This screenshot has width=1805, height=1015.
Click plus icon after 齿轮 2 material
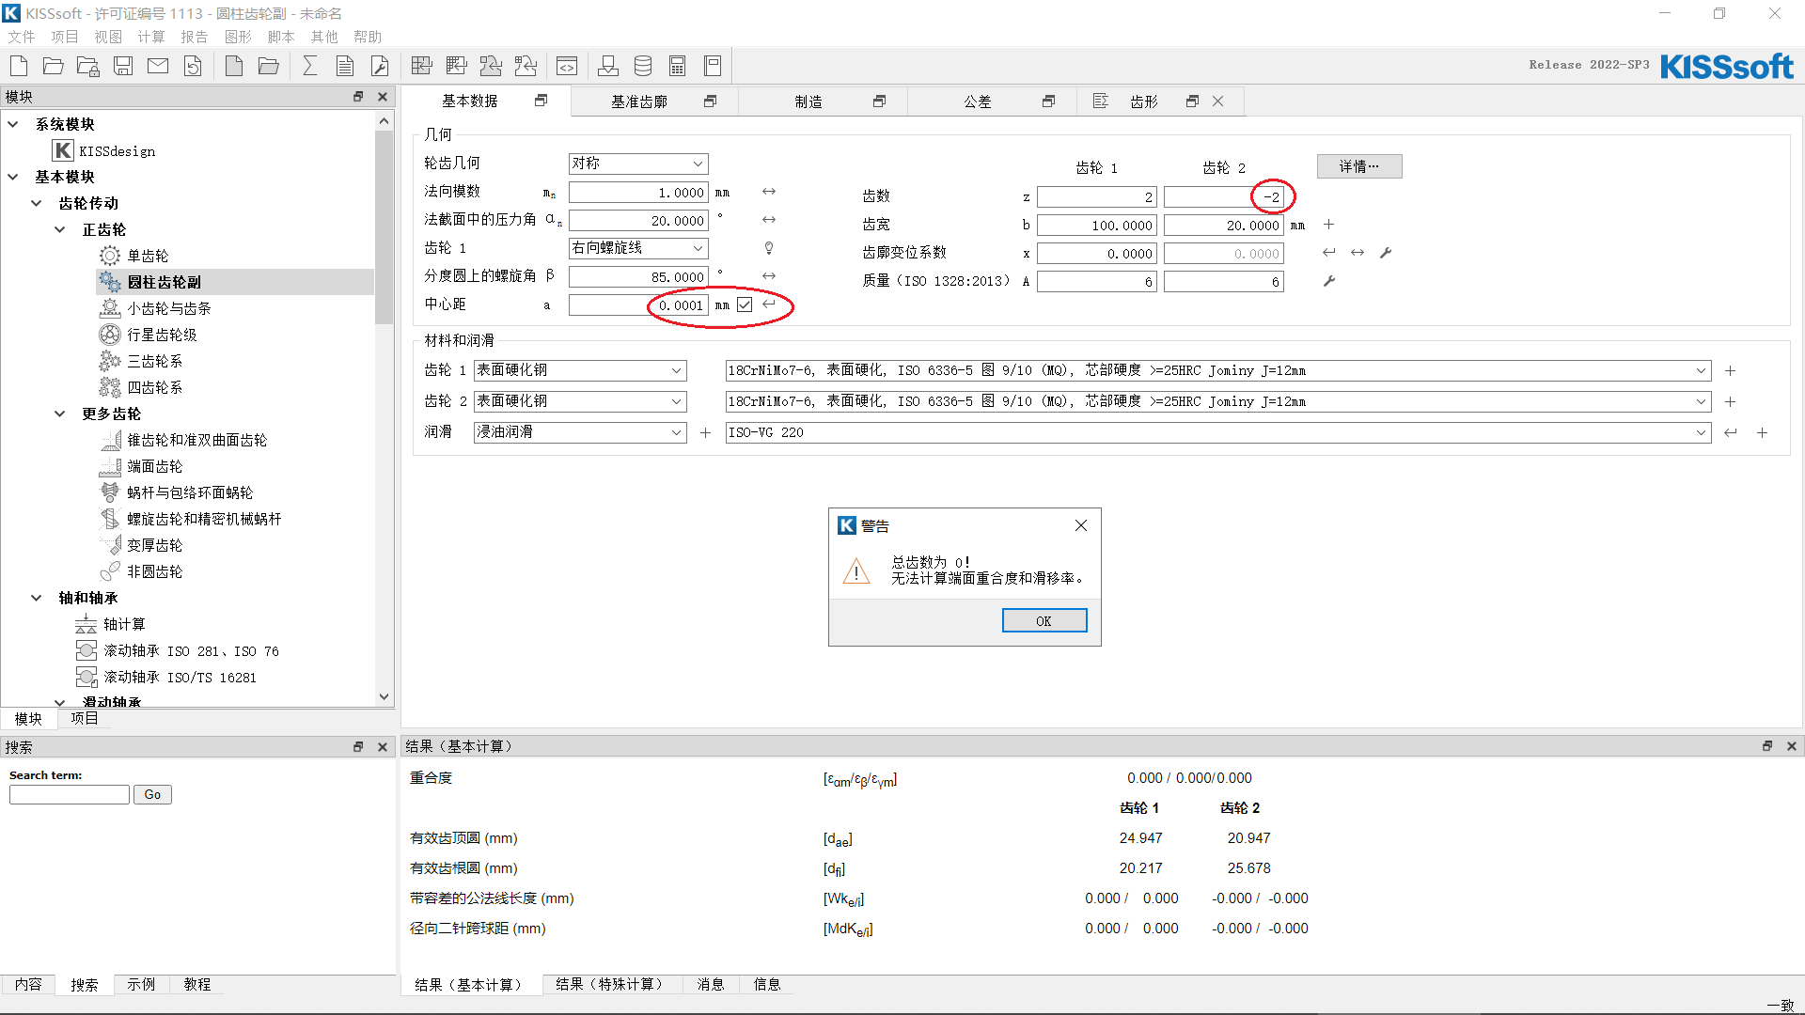click(1730, 401)
